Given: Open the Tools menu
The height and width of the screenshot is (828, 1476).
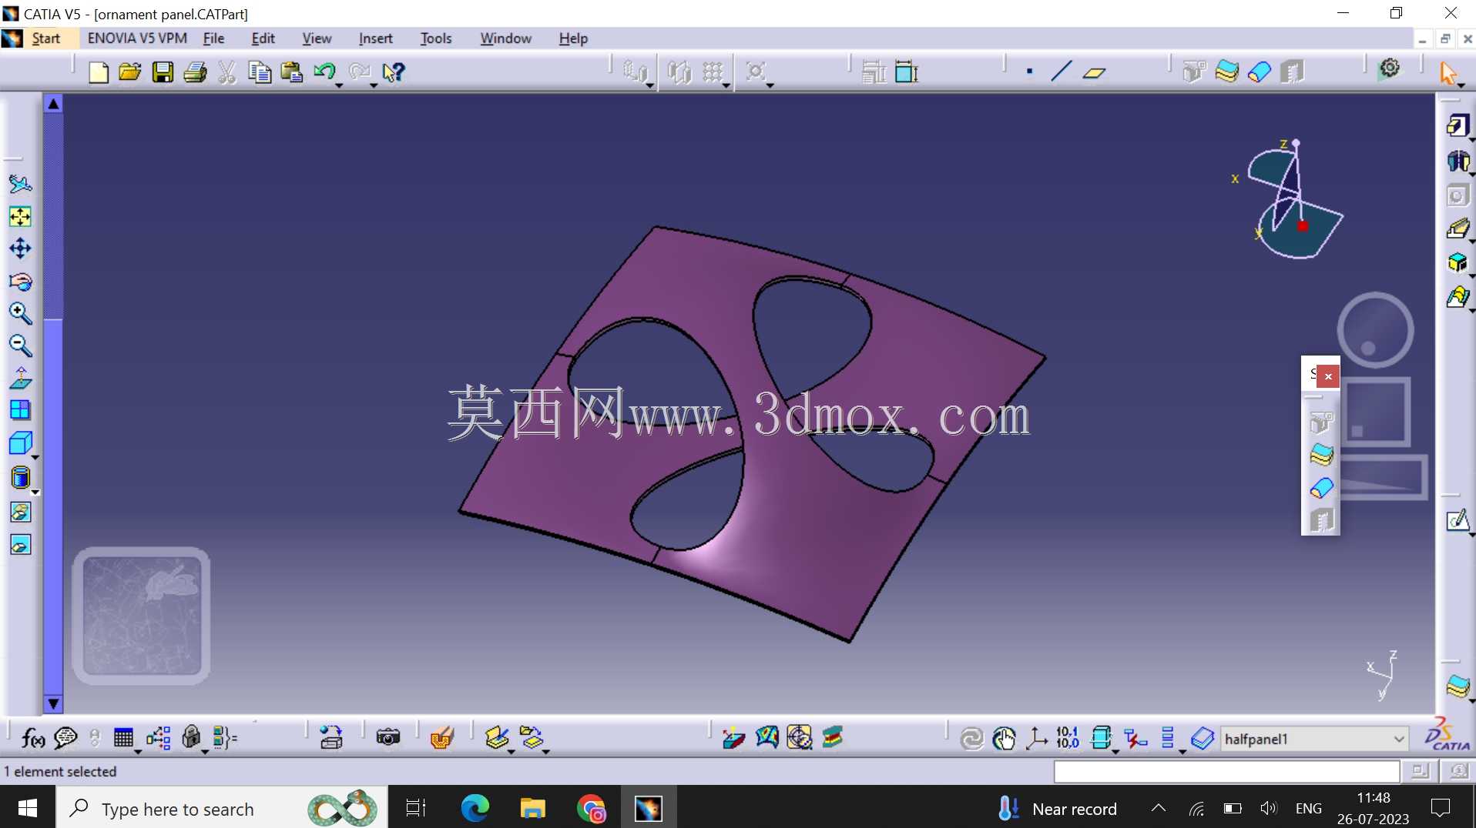Looking at the screenshot, I should 436,38.
